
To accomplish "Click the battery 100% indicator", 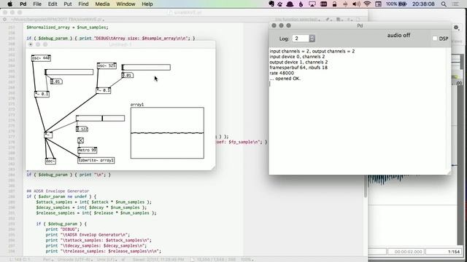I will [396, 4].
